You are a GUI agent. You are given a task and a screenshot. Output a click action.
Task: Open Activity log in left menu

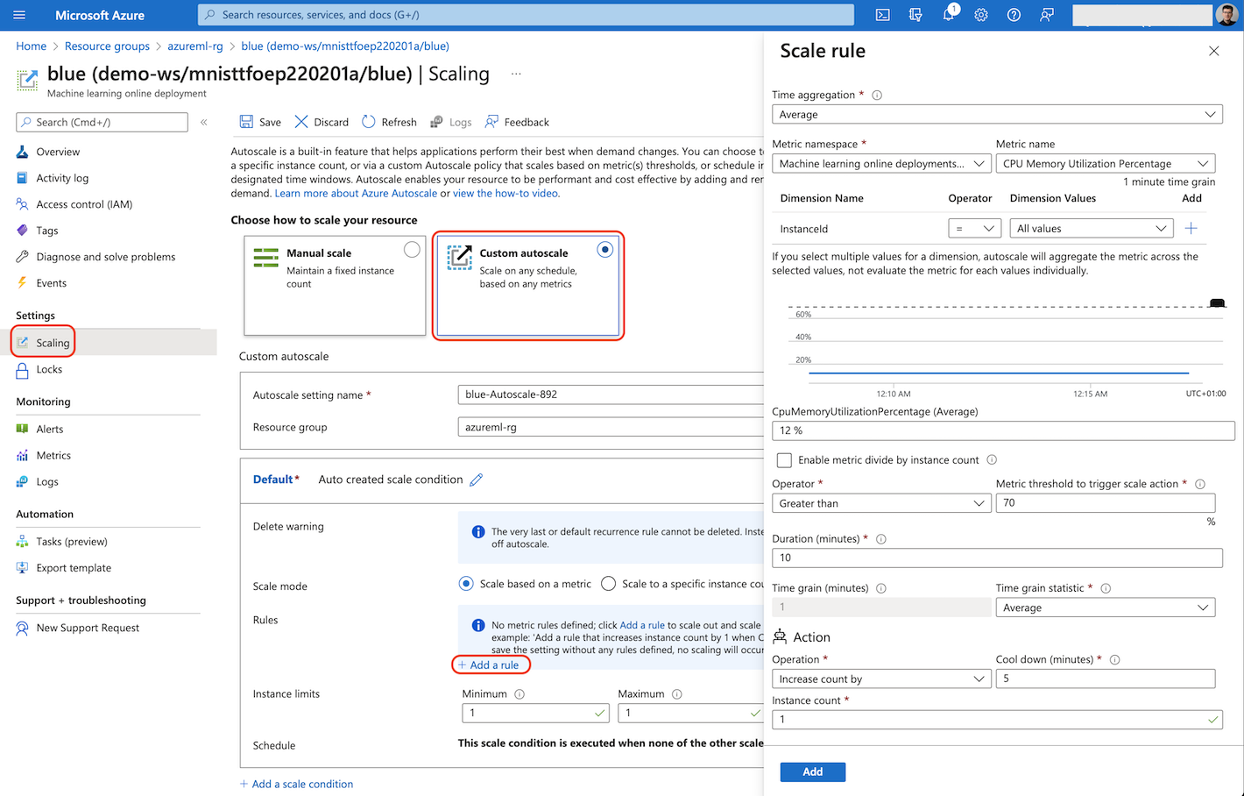click(x=62, y=178)
